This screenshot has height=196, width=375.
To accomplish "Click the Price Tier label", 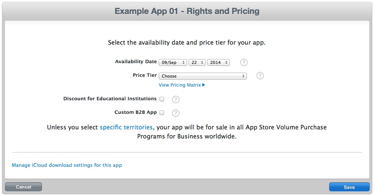I will tap(144, 75).
